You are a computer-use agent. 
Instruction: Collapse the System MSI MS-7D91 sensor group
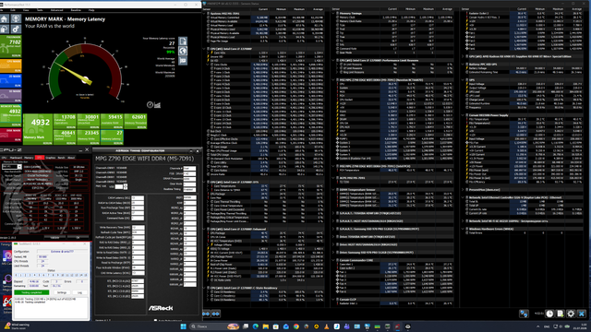205,13
